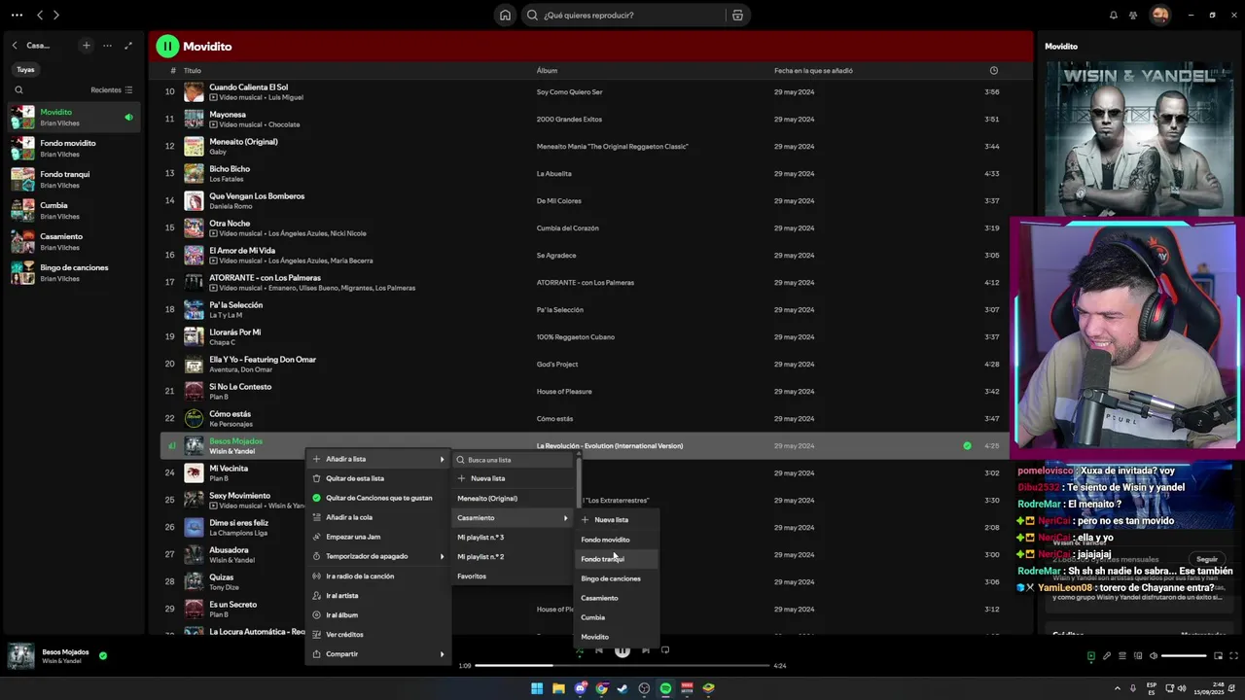Seek in the song progress bar
1245x700 pixels.
pos(622,666)
